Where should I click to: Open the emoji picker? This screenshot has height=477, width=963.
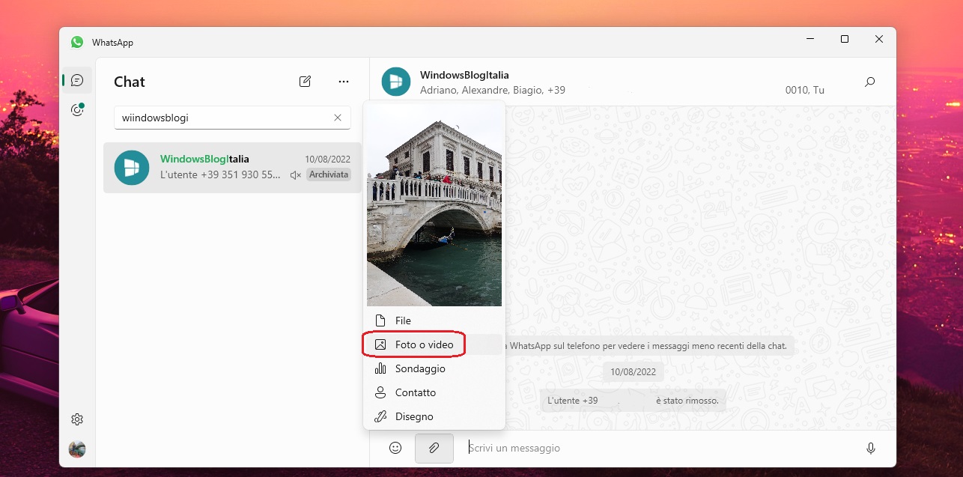click(x=395, y=448)
